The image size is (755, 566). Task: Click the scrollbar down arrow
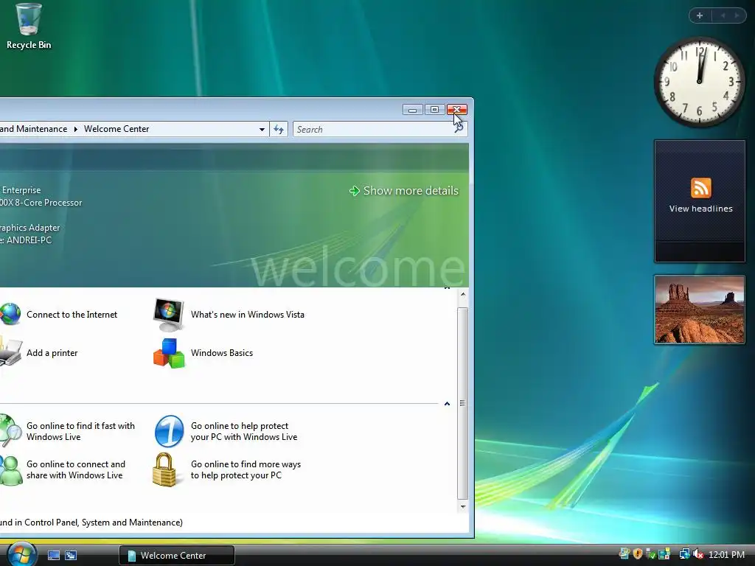click(x=463, y=506)
